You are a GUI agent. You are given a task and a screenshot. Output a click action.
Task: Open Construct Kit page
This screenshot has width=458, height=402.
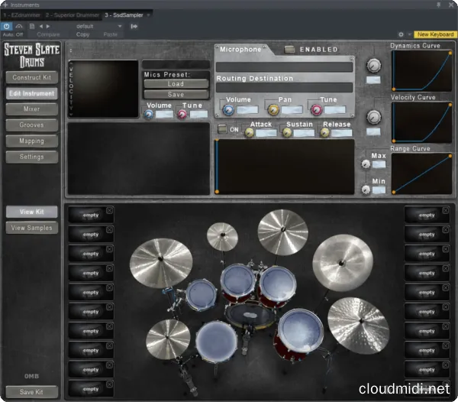pos(31,77)
